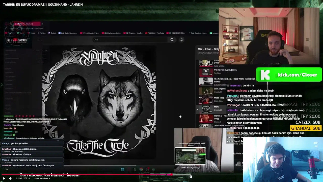Click the 'Son abone: kerhaneci_kerem' overlay text
Viewport: 323px width, 182px height.
pyautogui.click(x=49, y=175)
